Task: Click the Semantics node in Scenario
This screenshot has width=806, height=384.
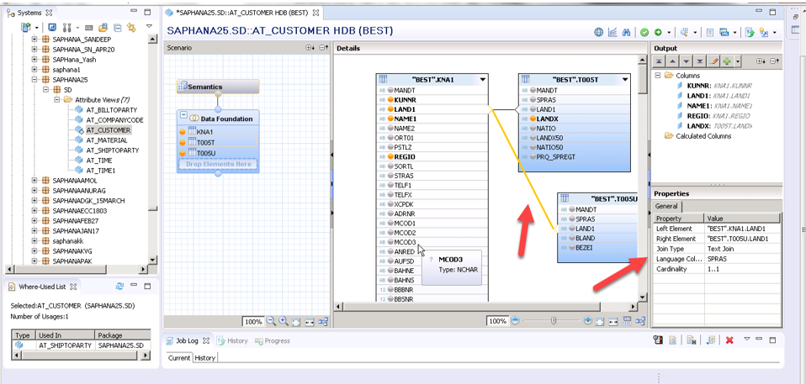Action: [x=218, y=87]
